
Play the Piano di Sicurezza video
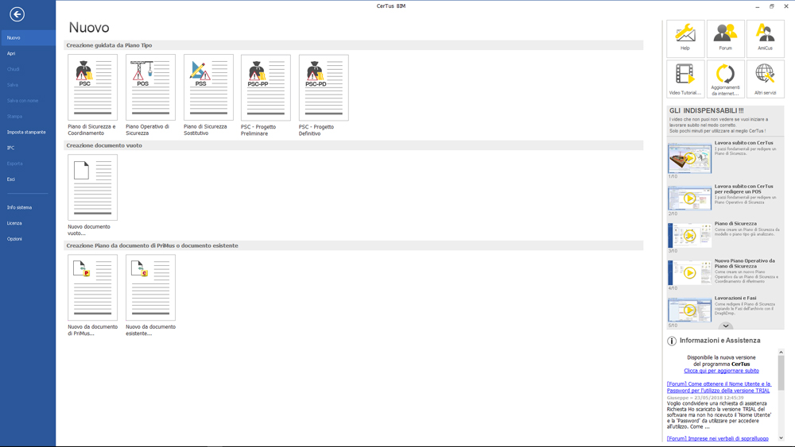[x=689, y=235]
